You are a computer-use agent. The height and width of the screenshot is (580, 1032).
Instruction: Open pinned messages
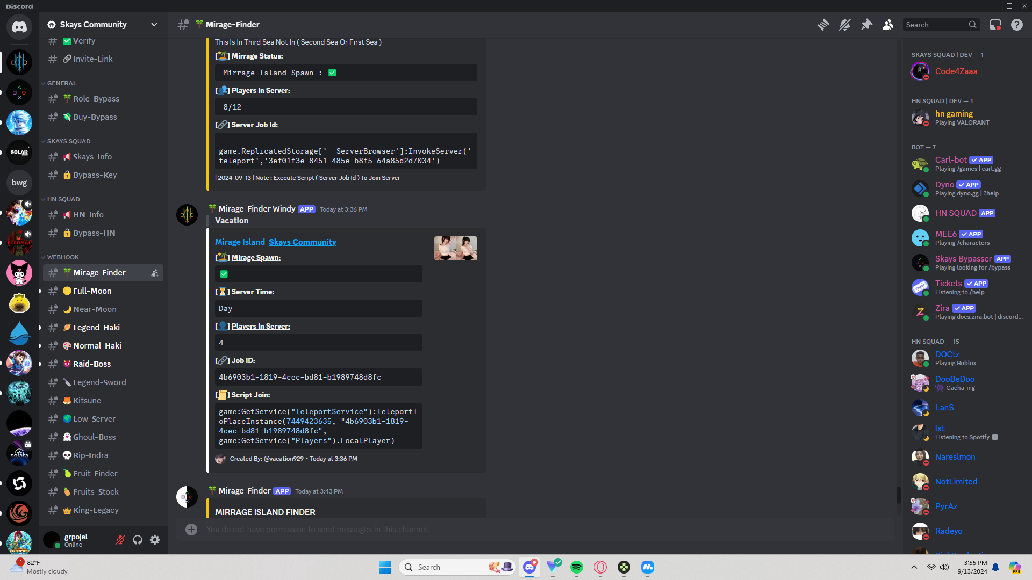(866, 25)
